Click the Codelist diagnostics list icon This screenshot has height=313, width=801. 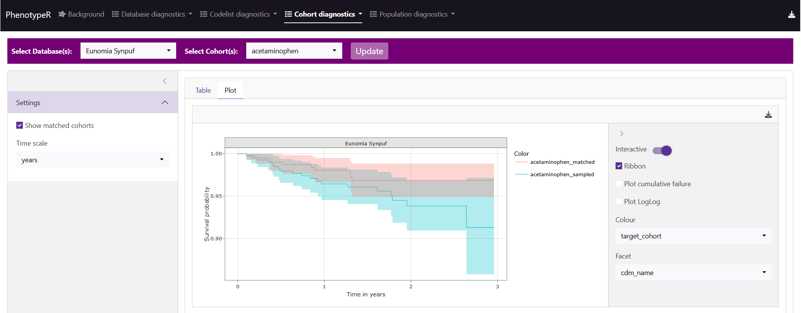click(x=204, y=14)
